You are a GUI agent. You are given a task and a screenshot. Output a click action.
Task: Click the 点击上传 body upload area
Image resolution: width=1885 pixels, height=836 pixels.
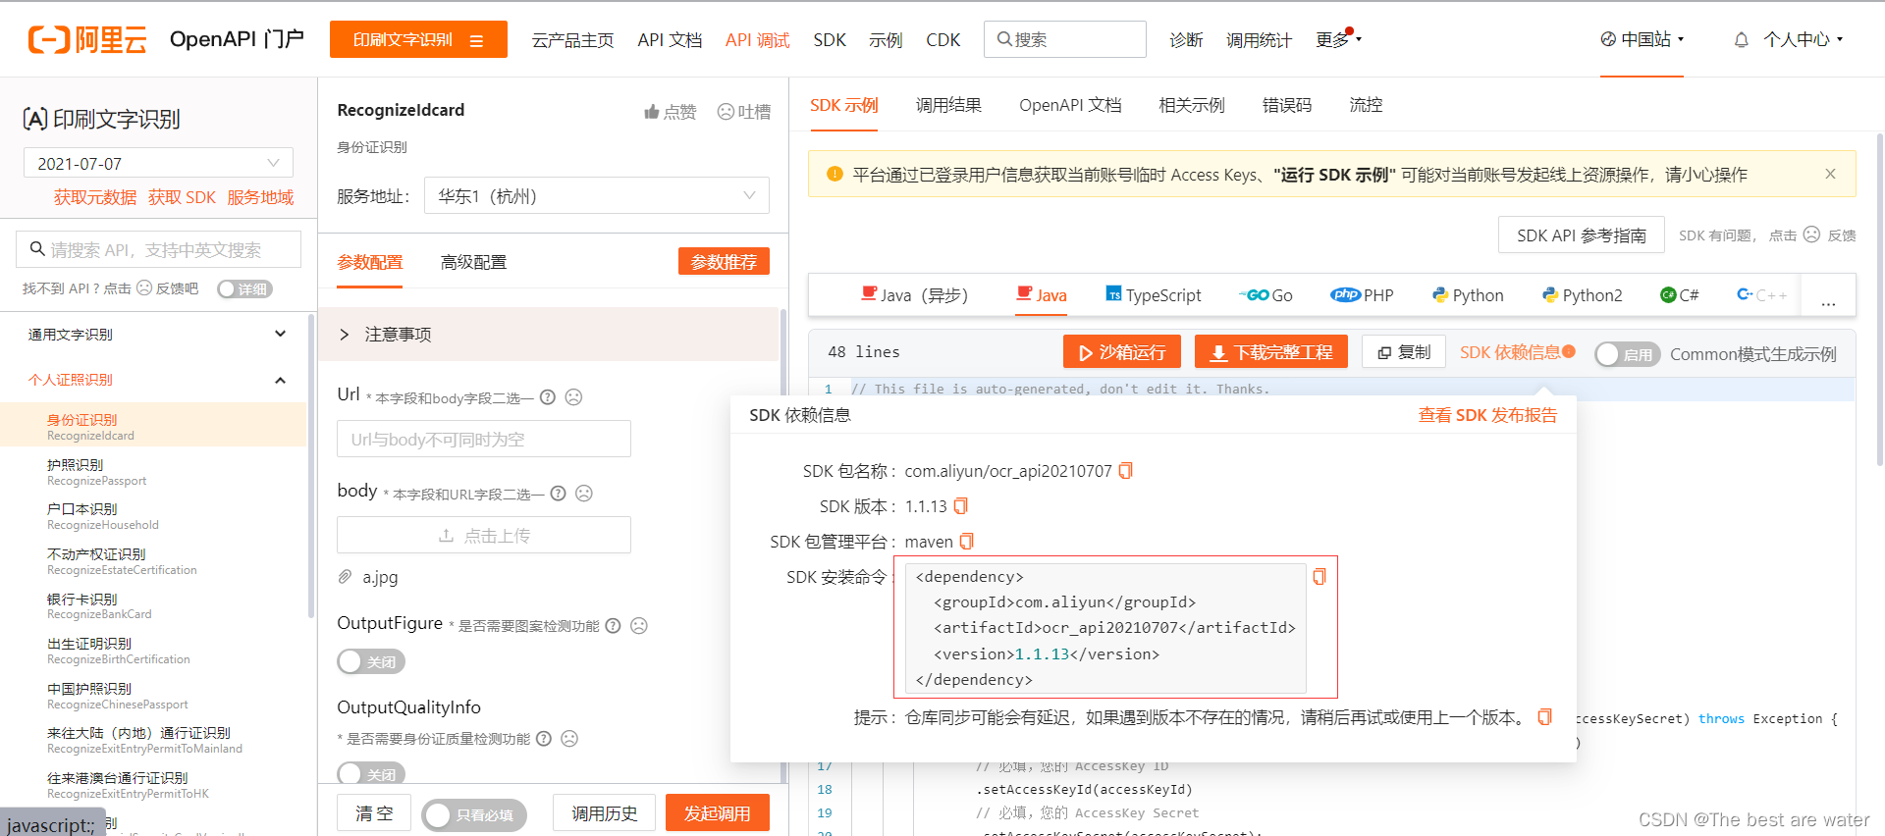[484, 535]
